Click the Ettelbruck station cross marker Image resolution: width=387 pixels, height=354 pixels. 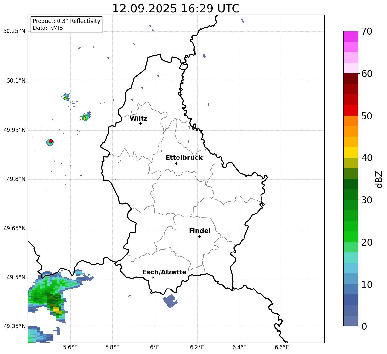click(176, 163)
